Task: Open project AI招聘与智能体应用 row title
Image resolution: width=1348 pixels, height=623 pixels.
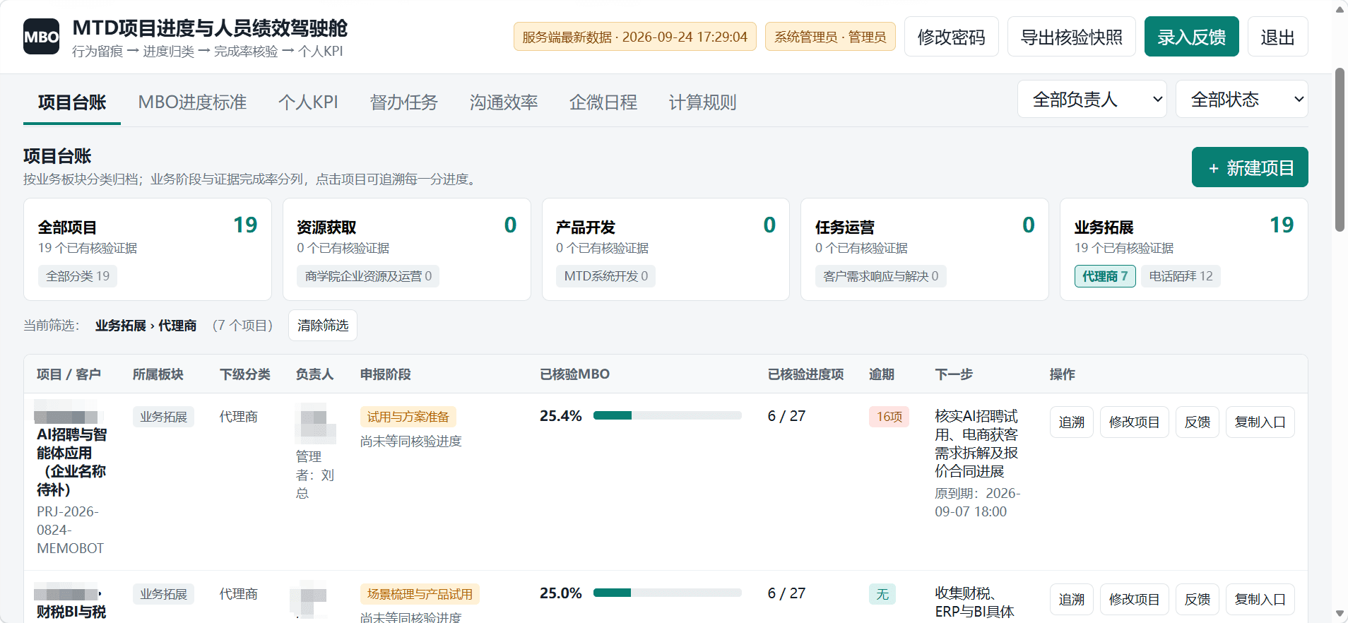Action: coord(71,462)
